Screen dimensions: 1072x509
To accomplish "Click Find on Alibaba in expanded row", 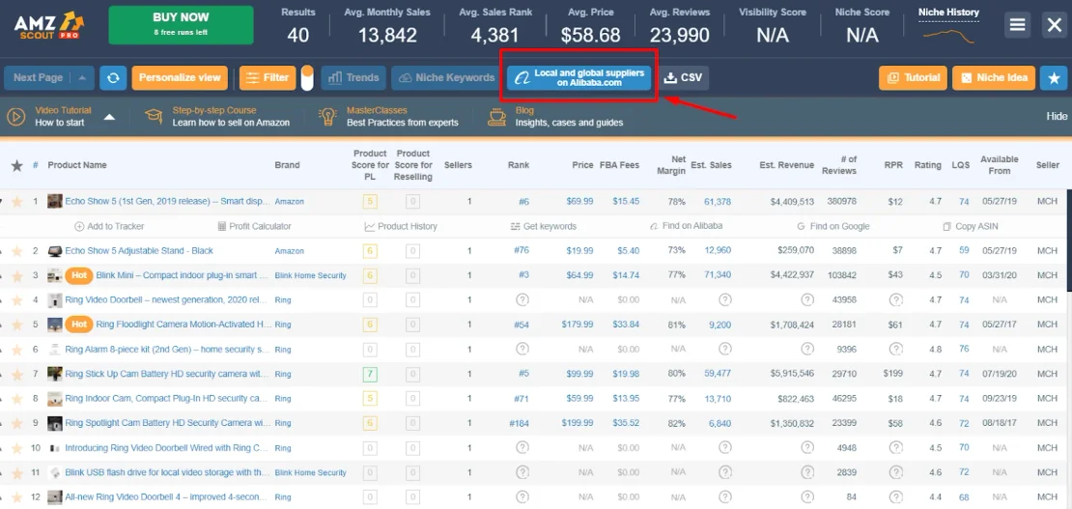I will (687, 226).
